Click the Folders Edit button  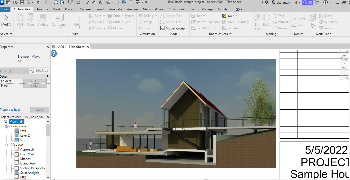click(35, 81)
